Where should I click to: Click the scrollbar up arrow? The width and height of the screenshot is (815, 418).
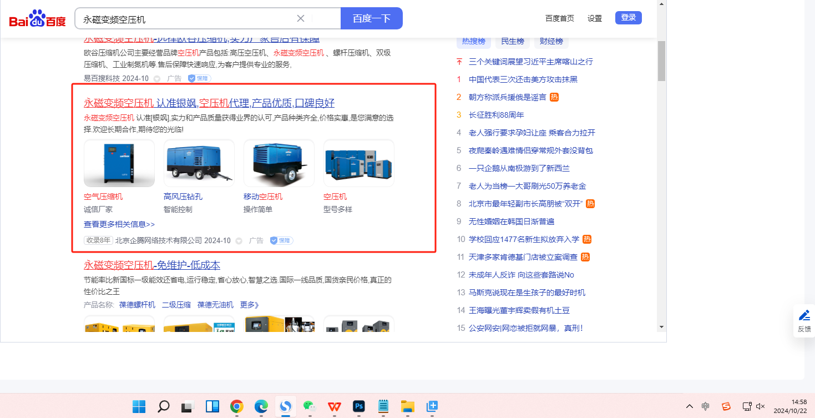coord(661,4)
